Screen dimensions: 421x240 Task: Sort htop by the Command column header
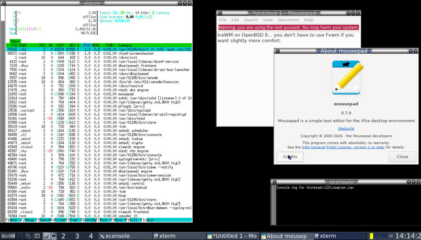click(x=125, y=45)
